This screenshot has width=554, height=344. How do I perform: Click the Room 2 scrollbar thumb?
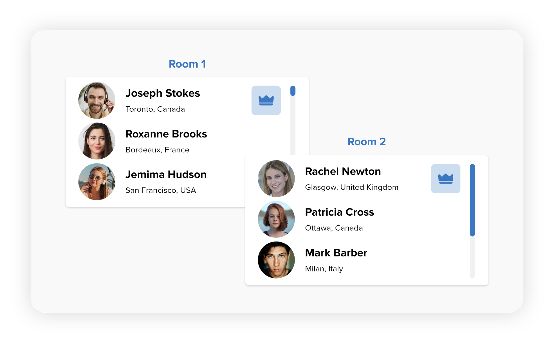(472, 200)
